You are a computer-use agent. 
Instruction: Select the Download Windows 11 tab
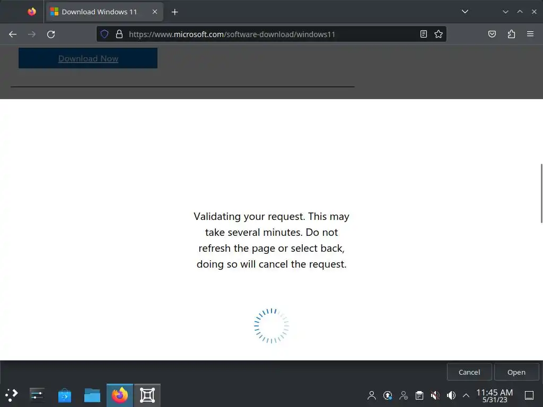tap(104, 12)
